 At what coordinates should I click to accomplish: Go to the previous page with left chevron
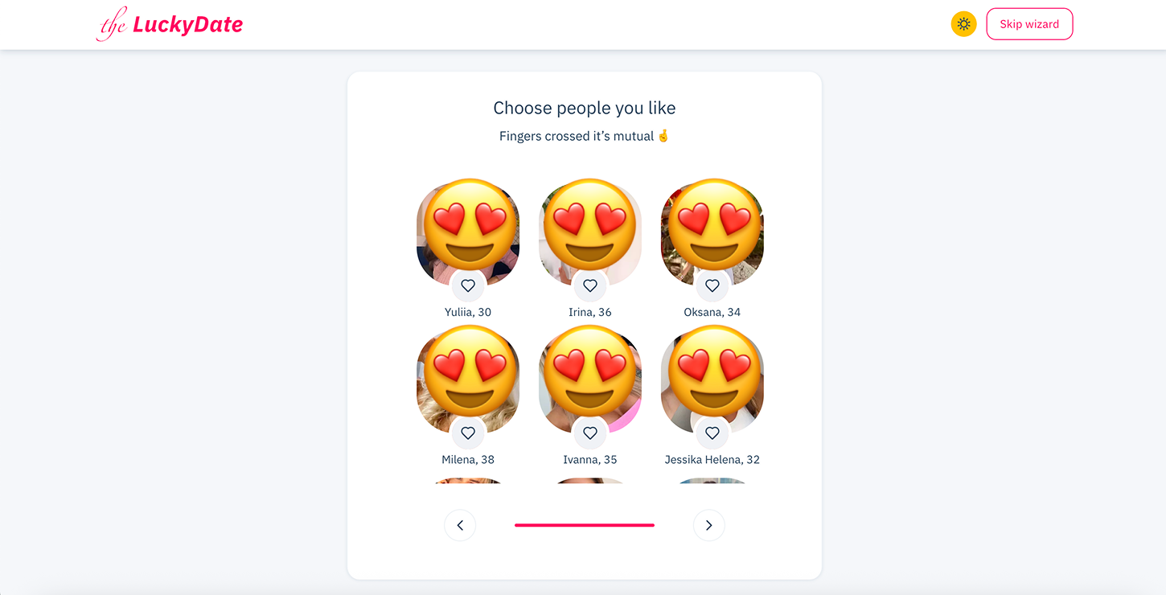pyautogui.click(x=459, y=524)
